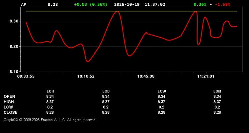Click the CLOSE value under EOW
Screen dimensions: 249x133
(x=161, y=112)
